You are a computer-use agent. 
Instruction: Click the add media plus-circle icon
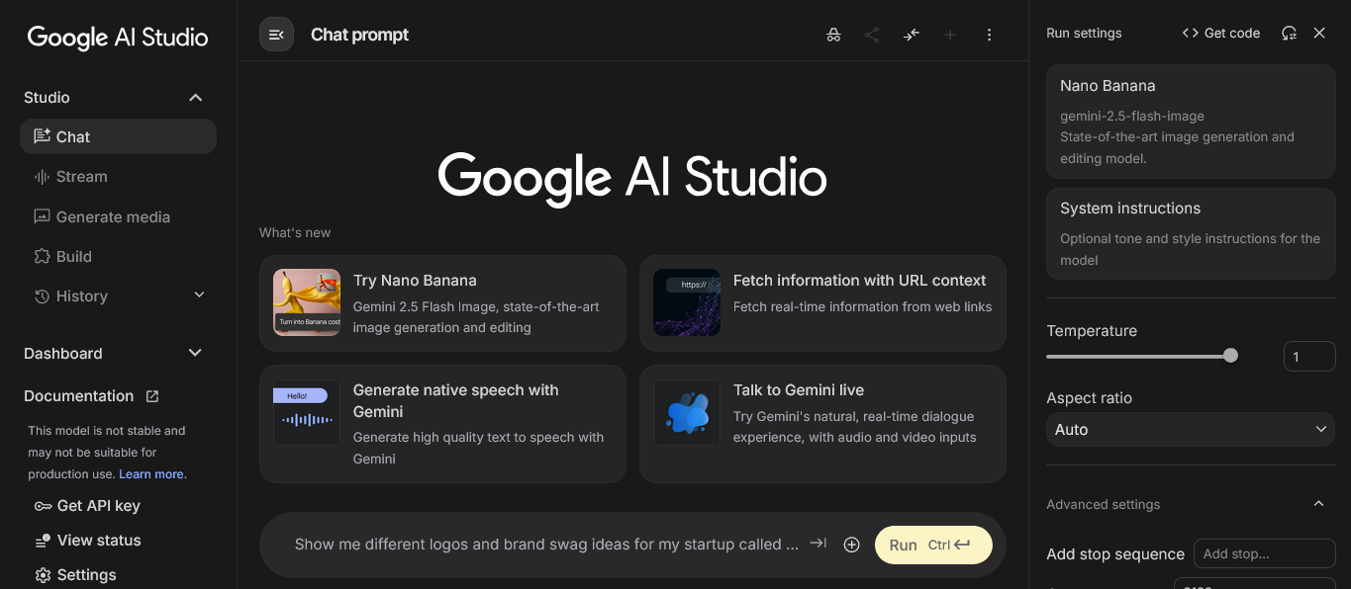(x=851, y=545)
